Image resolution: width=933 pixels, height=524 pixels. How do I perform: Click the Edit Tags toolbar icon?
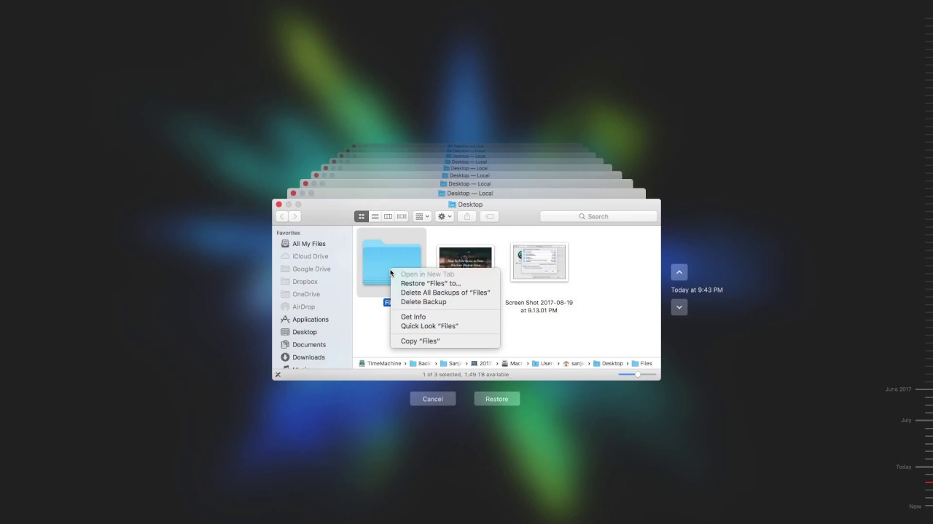click(x=488, y=216)
